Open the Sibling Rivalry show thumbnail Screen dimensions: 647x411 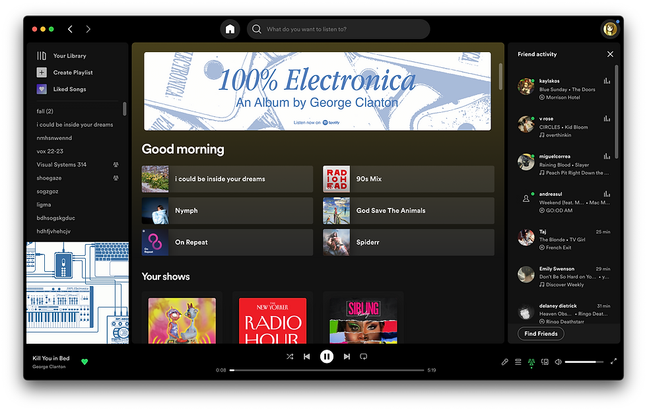point(363,321)
